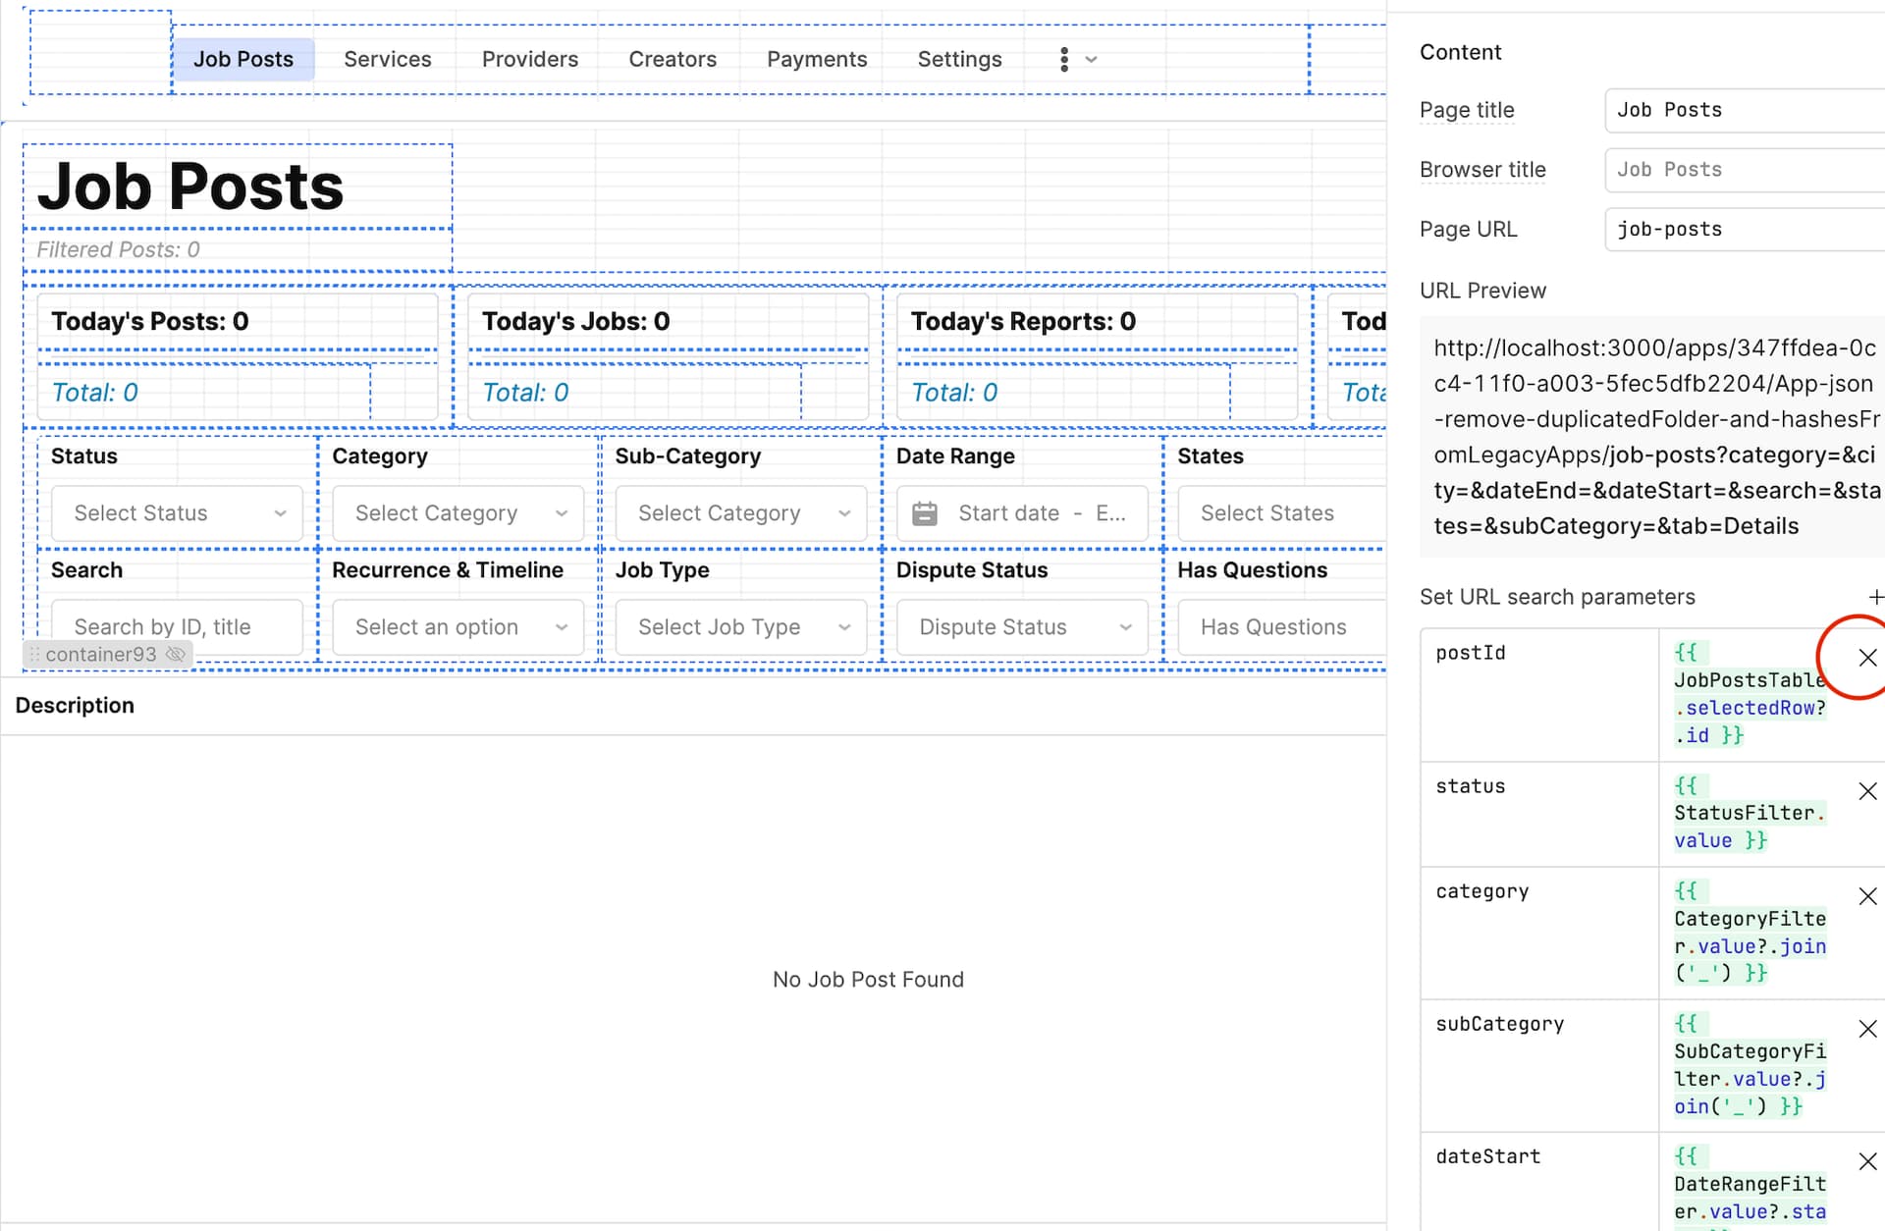Switch to the Services tab
The width and height of the screenshot is (1885, 1231).
[387, 60]
